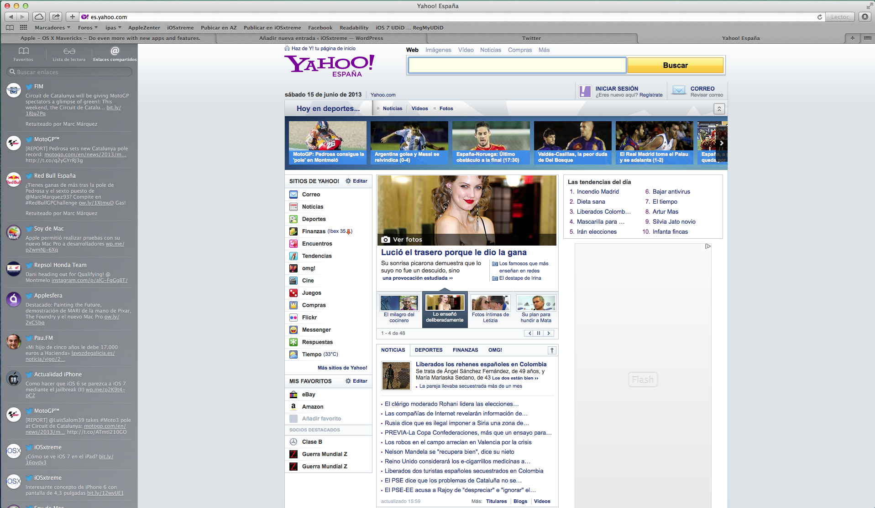875x508 pixels.
Task: Switch to the OMG! news tab
Action: (x=495, y=350)
